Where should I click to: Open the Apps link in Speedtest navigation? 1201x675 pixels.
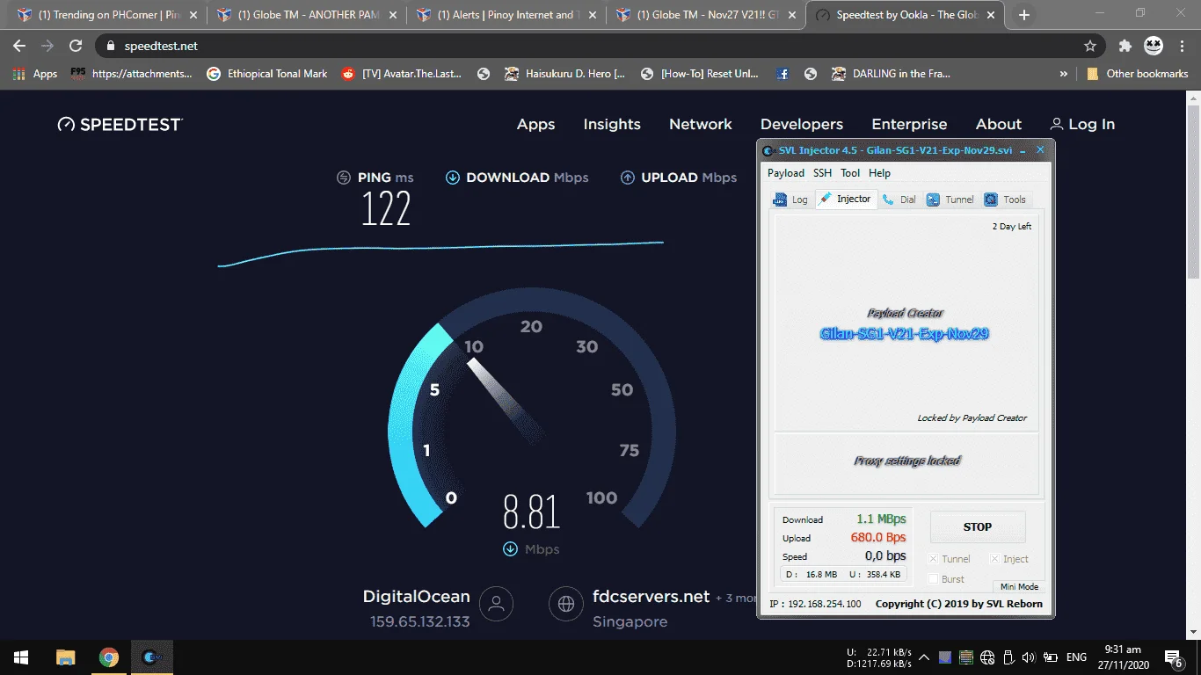tap(536, 125)
